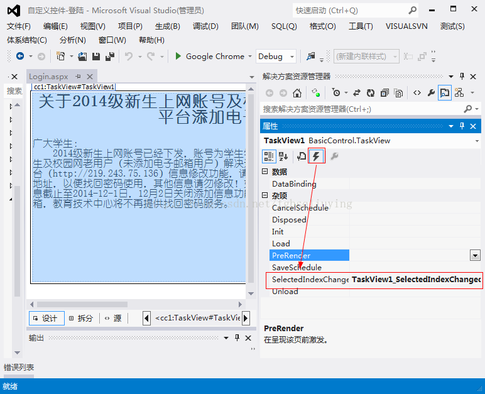Close the Output panel

coord(248,338)
